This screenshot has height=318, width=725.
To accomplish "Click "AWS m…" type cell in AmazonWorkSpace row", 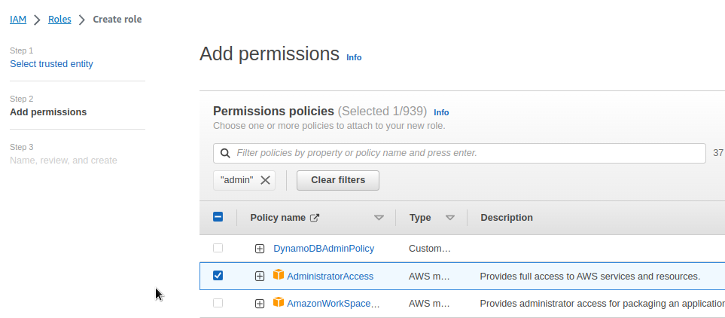I will click(429, 304).
